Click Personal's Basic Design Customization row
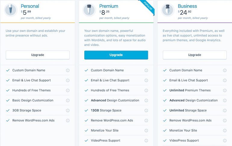 click(x=38, y=100)
